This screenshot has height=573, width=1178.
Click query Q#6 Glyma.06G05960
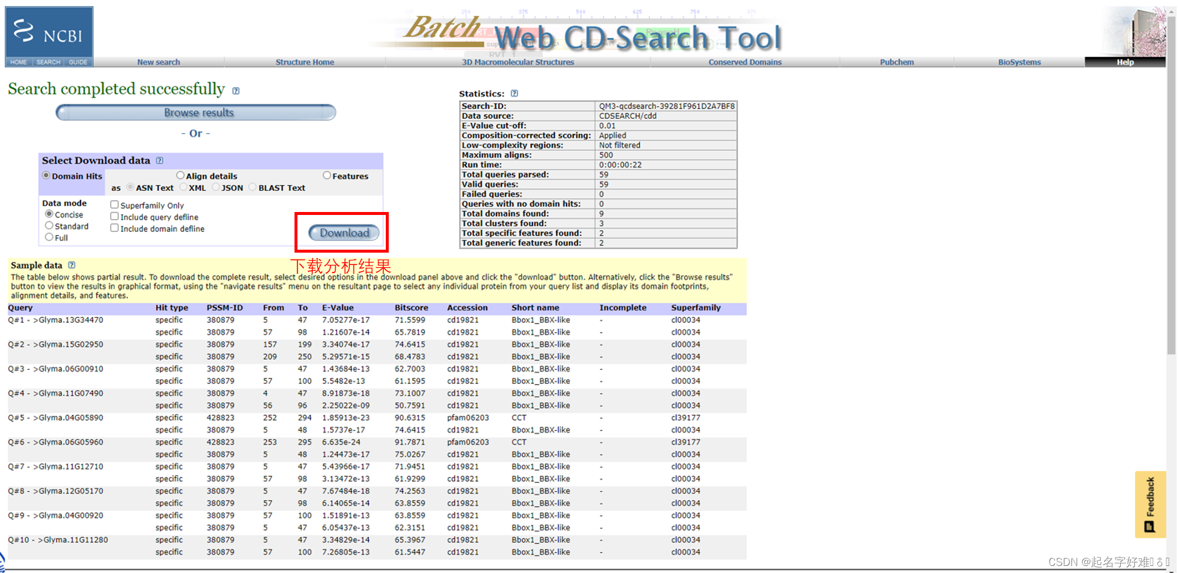click(x=55, y=442)
